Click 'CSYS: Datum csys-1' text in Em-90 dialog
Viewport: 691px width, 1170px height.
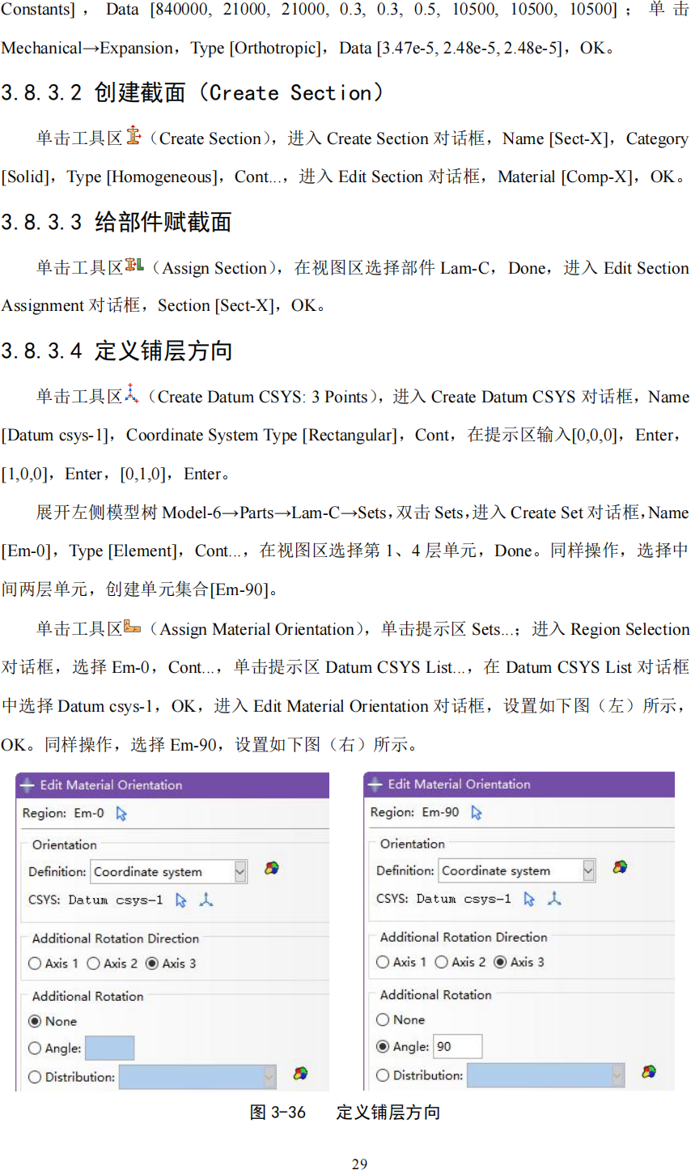(x=443, y=899)
